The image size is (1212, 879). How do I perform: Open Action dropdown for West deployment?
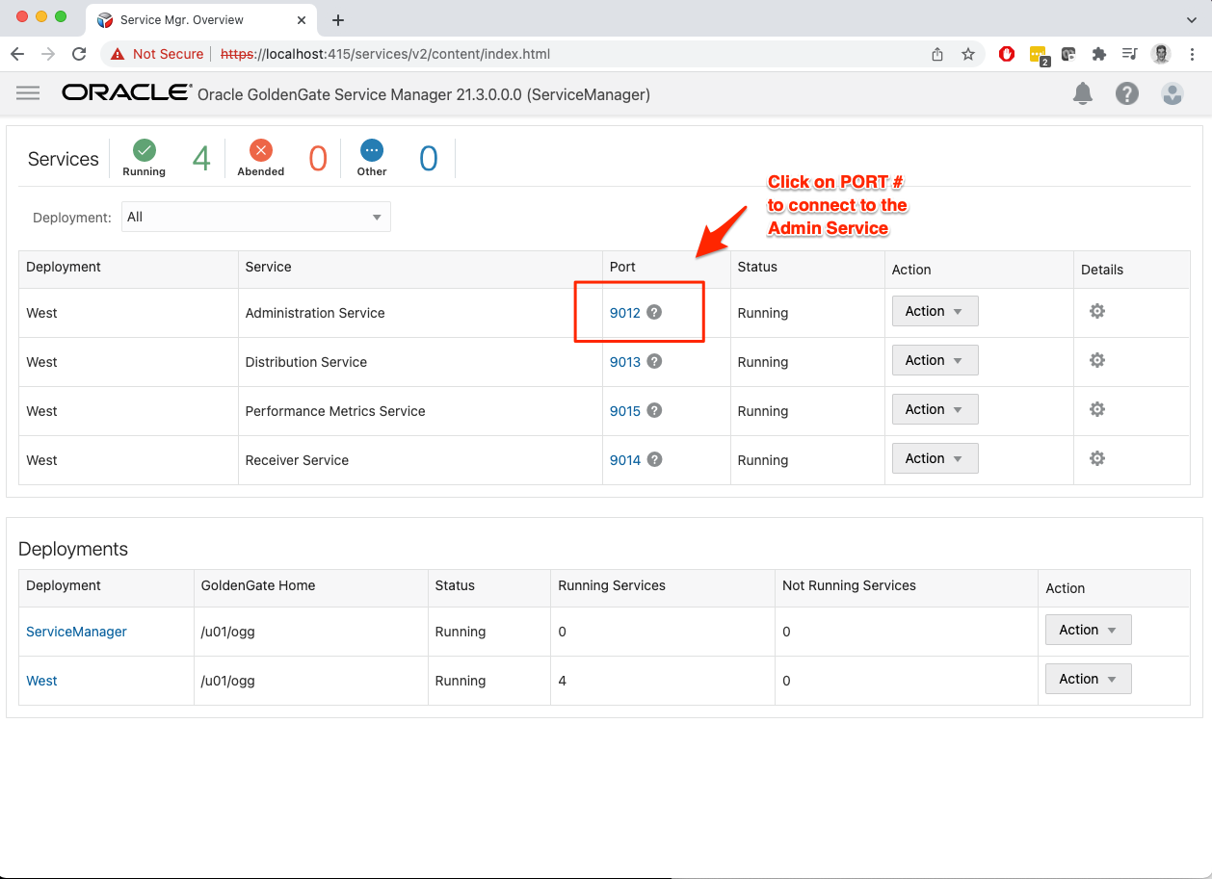[1088, 679]
